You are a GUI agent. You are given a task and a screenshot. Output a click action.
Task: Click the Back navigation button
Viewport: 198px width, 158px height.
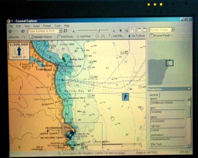[13, 31]
